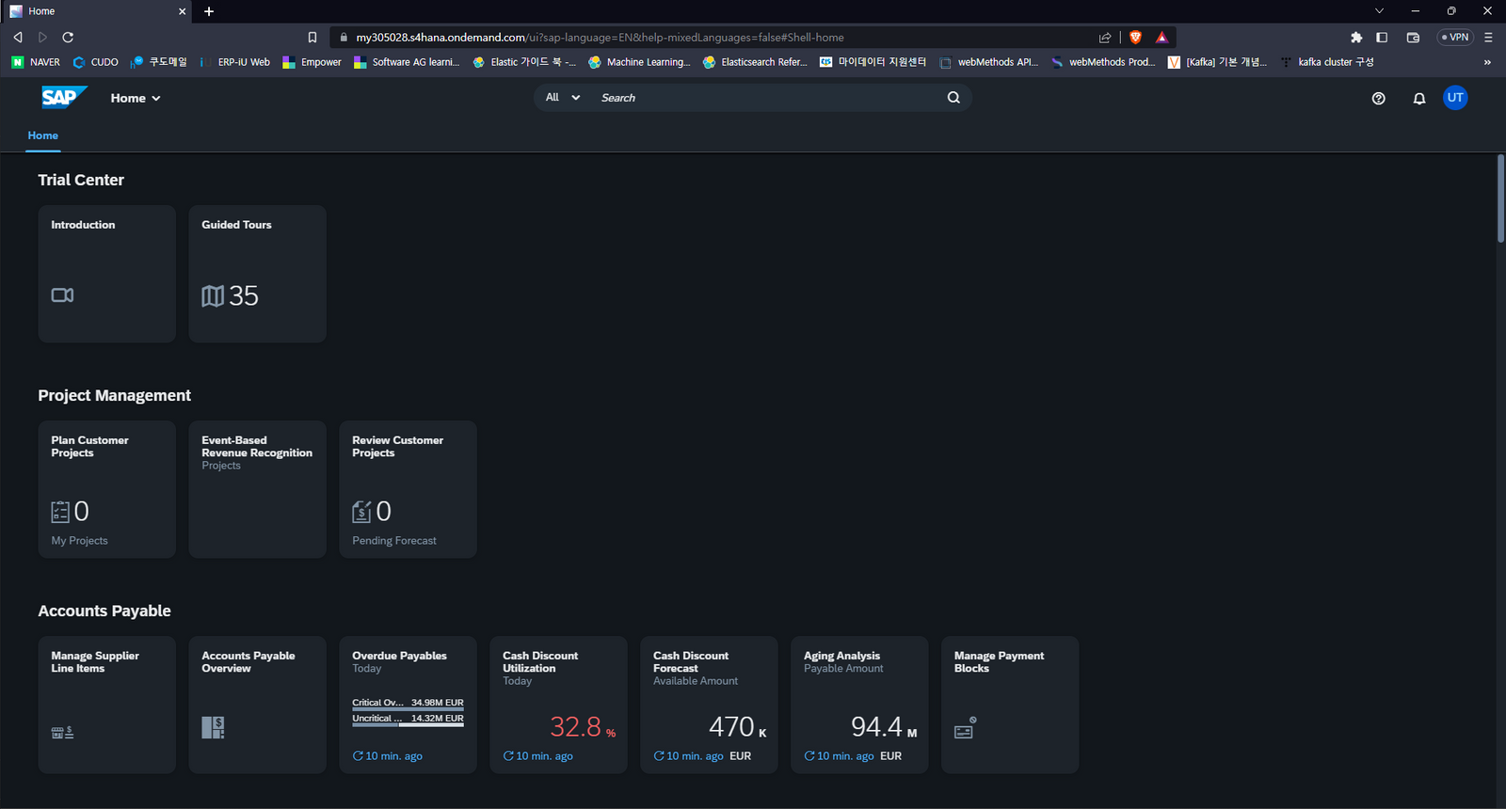Select the Home tab under the header
The image size is (1506, 809).
42,135
